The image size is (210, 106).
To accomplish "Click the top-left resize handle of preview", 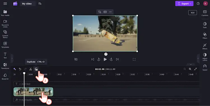I will (73, 16).
